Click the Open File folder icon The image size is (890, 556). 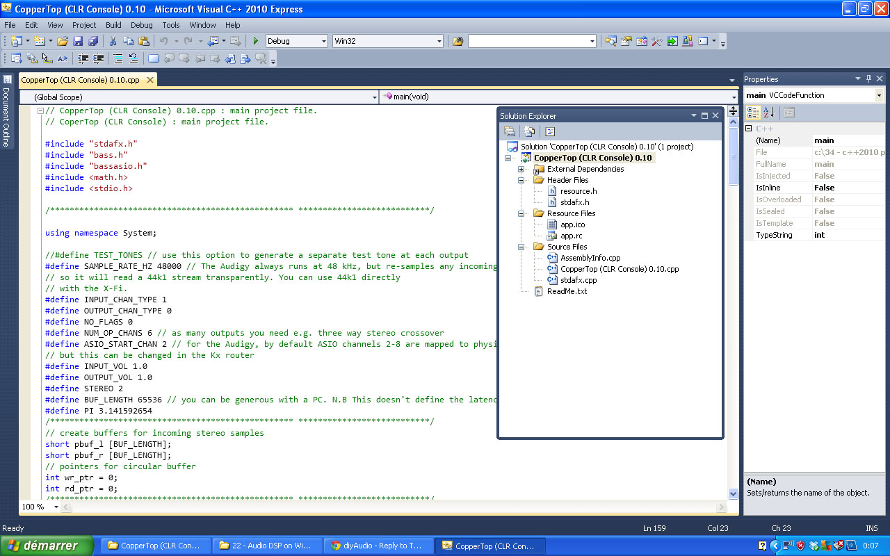point(63,41)
